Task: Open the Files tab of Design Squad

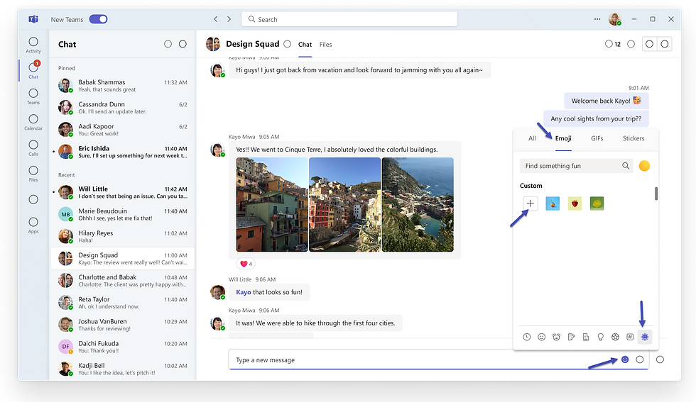Action: 326,45
